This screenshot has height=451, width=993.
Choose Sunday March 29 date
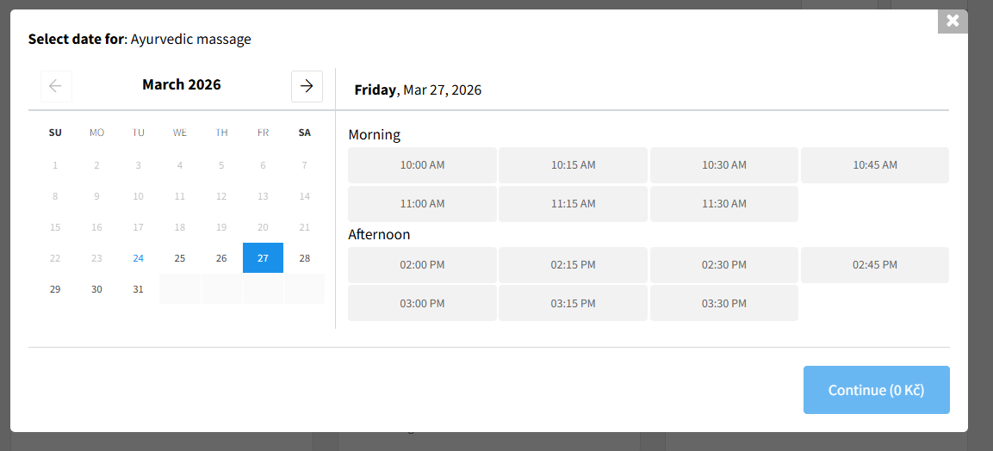click(55, 289)
